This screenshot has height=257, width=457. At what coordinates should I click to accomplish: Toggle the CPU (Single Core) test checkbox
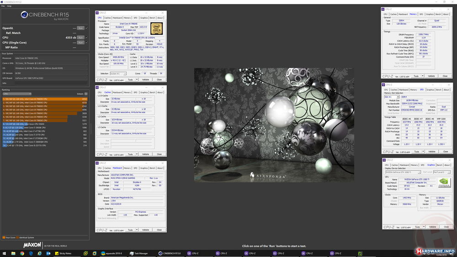(86, 42)
